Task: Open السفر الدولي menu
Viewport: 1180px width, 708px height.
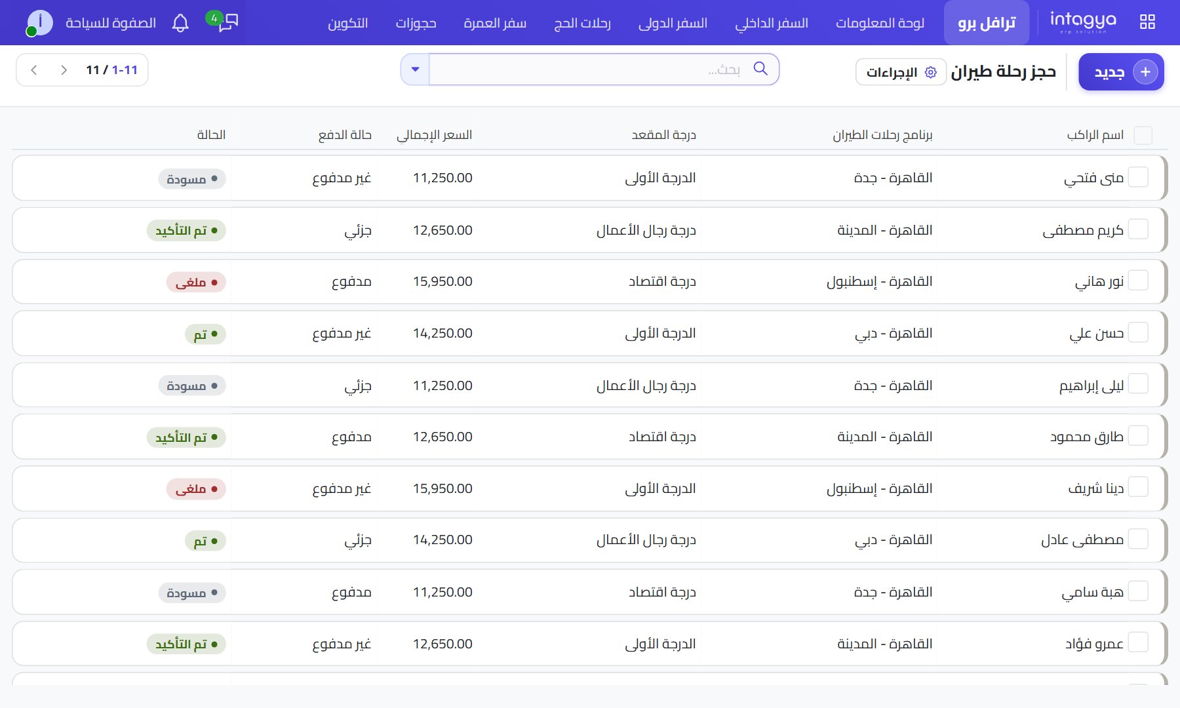Action: pos(673,23)
